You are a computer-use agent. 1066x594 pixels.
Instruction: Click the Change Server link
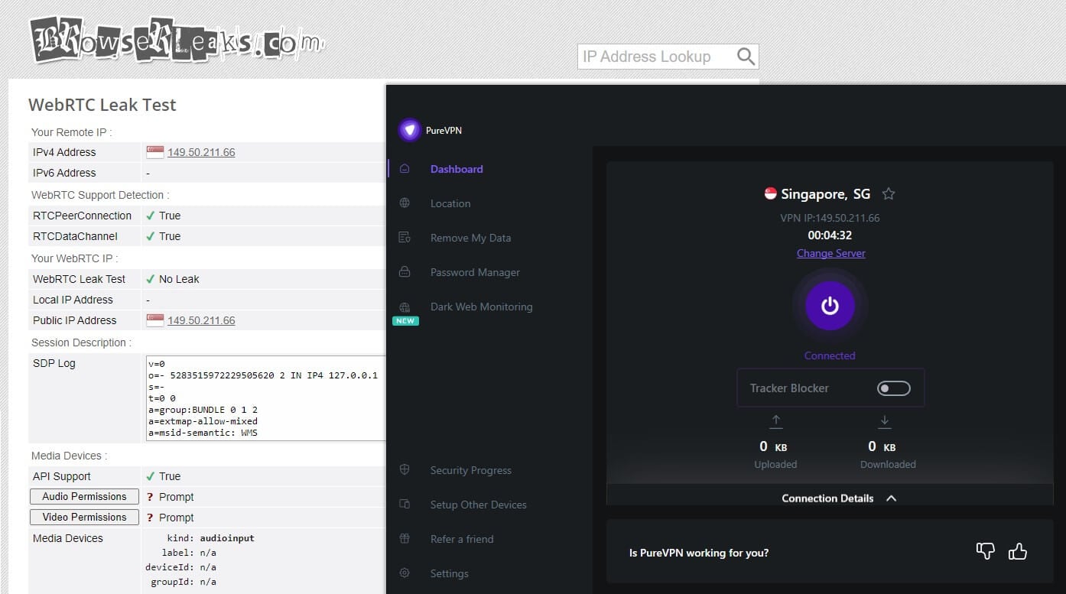830,253
